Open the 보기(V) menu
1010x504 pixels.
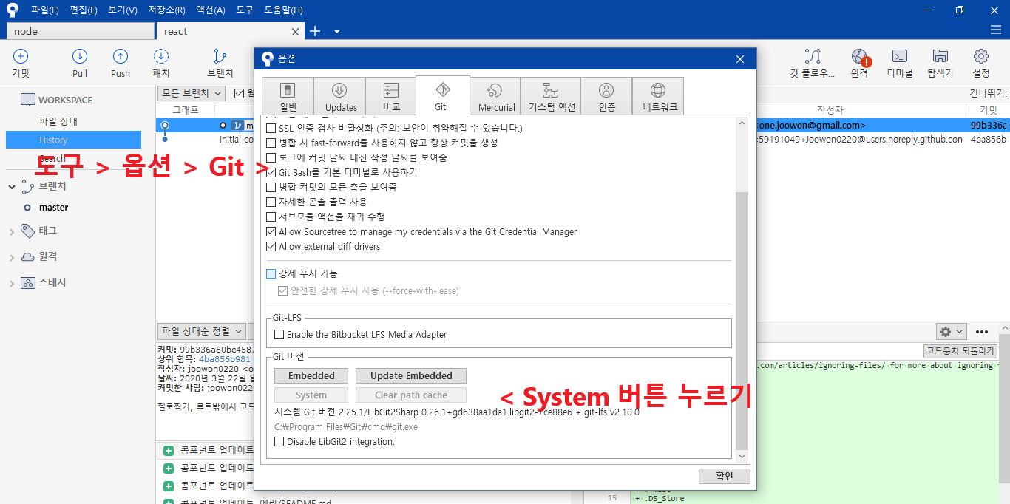123,10
